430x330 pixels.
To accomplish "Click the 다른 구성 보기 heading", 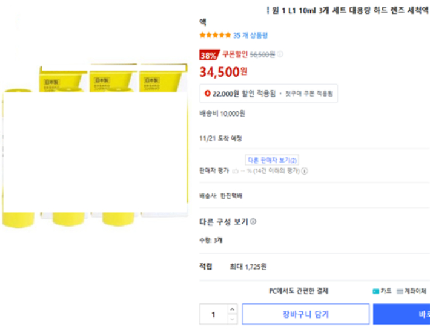I will 223,222.
